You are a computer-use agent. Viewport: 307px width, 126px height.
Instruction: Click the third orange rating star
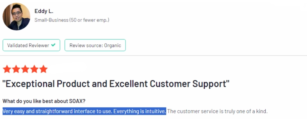(25, 69)
